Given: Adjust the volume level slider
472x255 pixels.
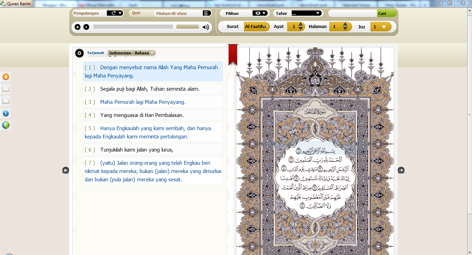Looking at the screenshot, I should coord(188,27).
